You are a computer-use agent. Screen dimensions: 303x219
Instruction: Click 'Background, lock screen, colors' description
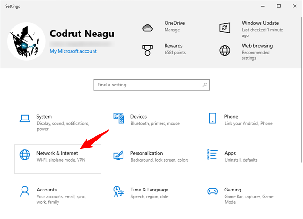[159, 160]
